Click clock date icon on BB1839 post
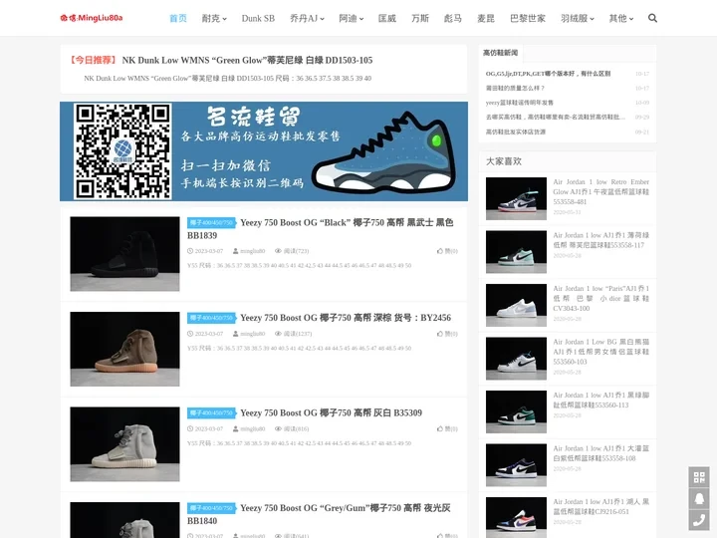 (190, 251)
